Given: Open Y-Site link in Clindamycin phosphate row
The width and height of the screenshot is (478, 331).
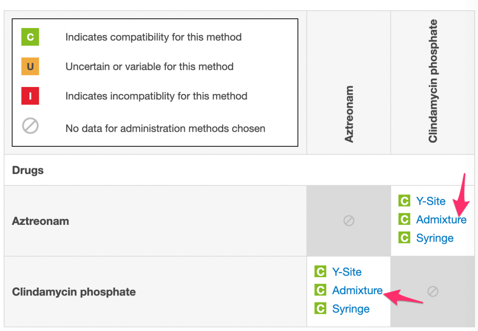Looking at the screenshot, I should 346,272.
